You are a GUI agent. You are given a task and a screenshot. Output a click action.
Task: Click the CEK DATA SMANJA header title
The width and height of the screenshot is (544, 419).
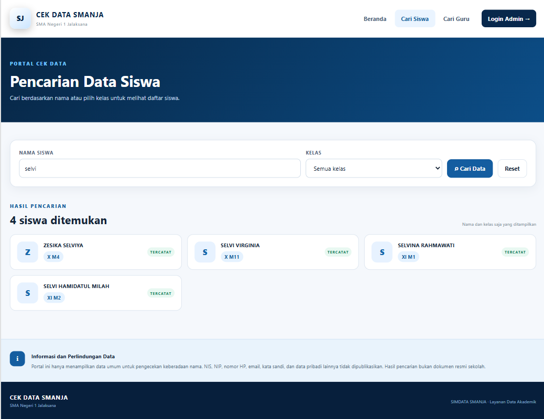70,15
